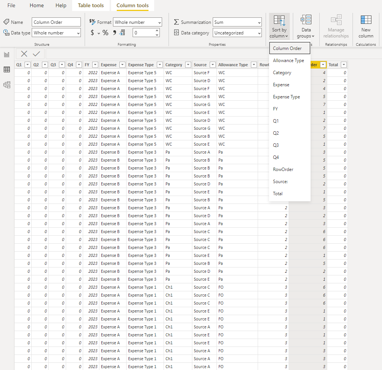Cancel formula with the X icon
The image size is (382, 370).
point(24,54)
